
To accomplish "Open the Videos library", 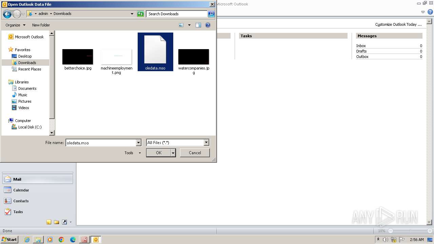I will 20,108.
